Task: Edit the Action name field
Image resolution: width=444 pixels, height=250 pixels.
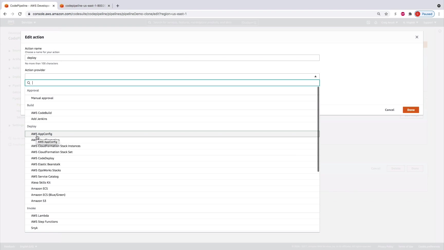Action: (172, 58)
